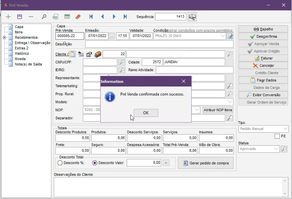Viewport: 292px width, 199px height.
Task: Select Itens in the left tree
Action: click(x=19, y=32)
